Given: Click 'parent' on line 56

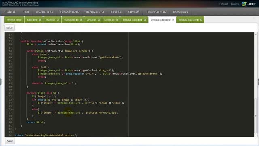Looking at the screenshot, I should 42,45.
